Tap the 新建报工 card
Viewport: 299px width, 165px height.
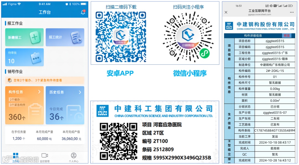coord(24,37)
